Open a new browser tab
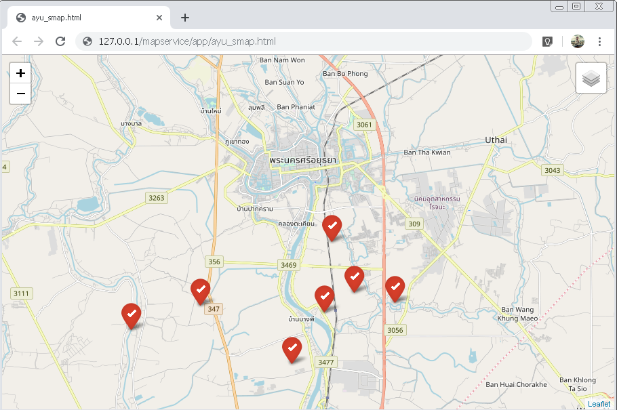The width and height of the screenshot is (617, 410). (184, 18)
